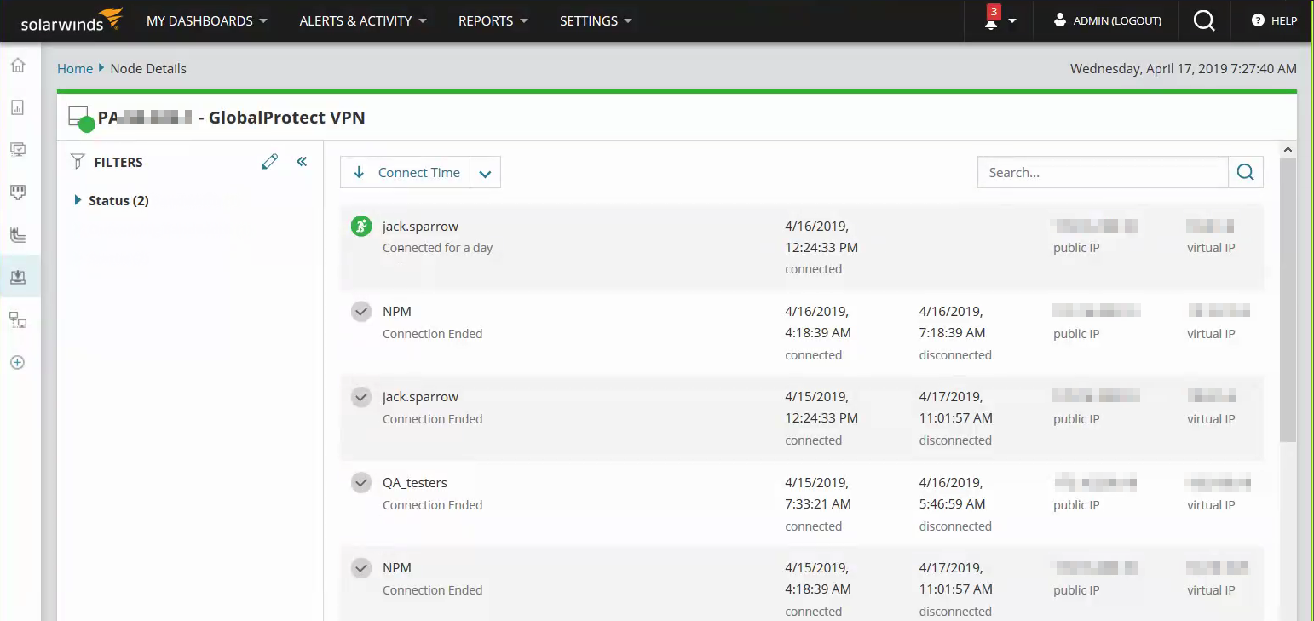Image resolution: width=1314 pixels, height=621 pixels.
Task: Click the plus icon in left sidebar
Action: pyautogui.click(x=18, y=363)
